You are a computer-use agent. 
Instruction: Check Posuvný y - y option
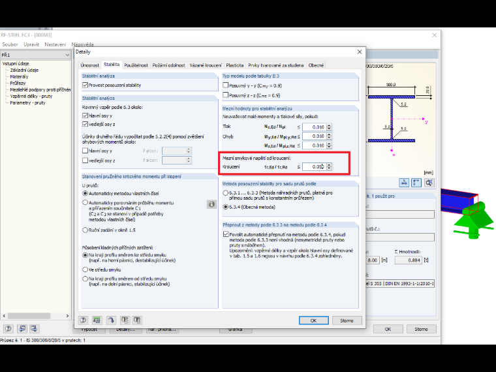coord(226,85)
